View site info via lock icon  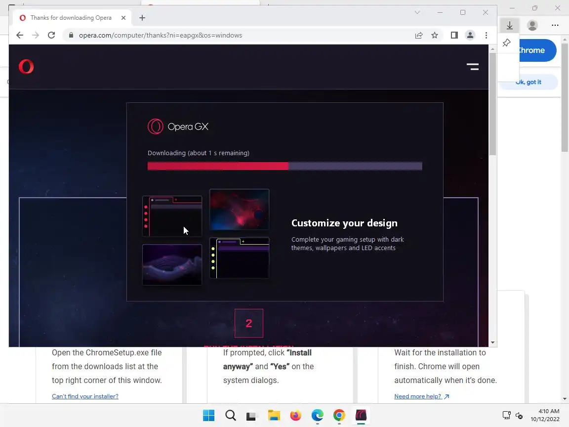click(x=71, y=35)
